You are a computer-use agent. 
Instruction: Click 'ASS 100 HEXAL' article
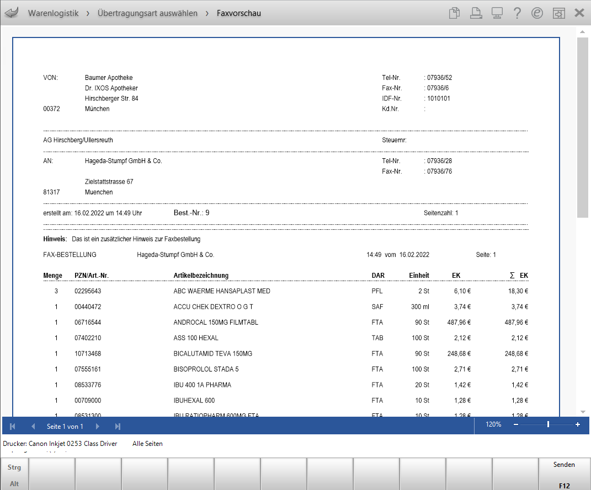click(x=195, y=338)
